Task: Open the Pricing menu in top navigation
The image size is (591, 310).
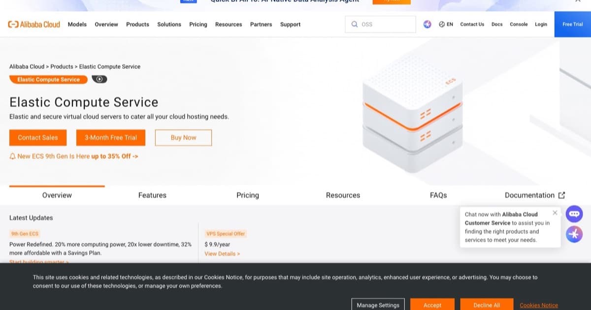Action: pos(198,24)
